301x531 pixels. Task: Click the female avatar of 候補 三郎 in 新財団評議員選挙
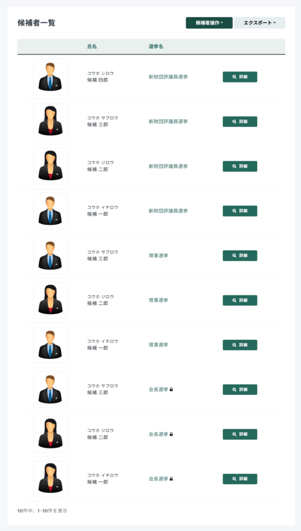(50, 121)
